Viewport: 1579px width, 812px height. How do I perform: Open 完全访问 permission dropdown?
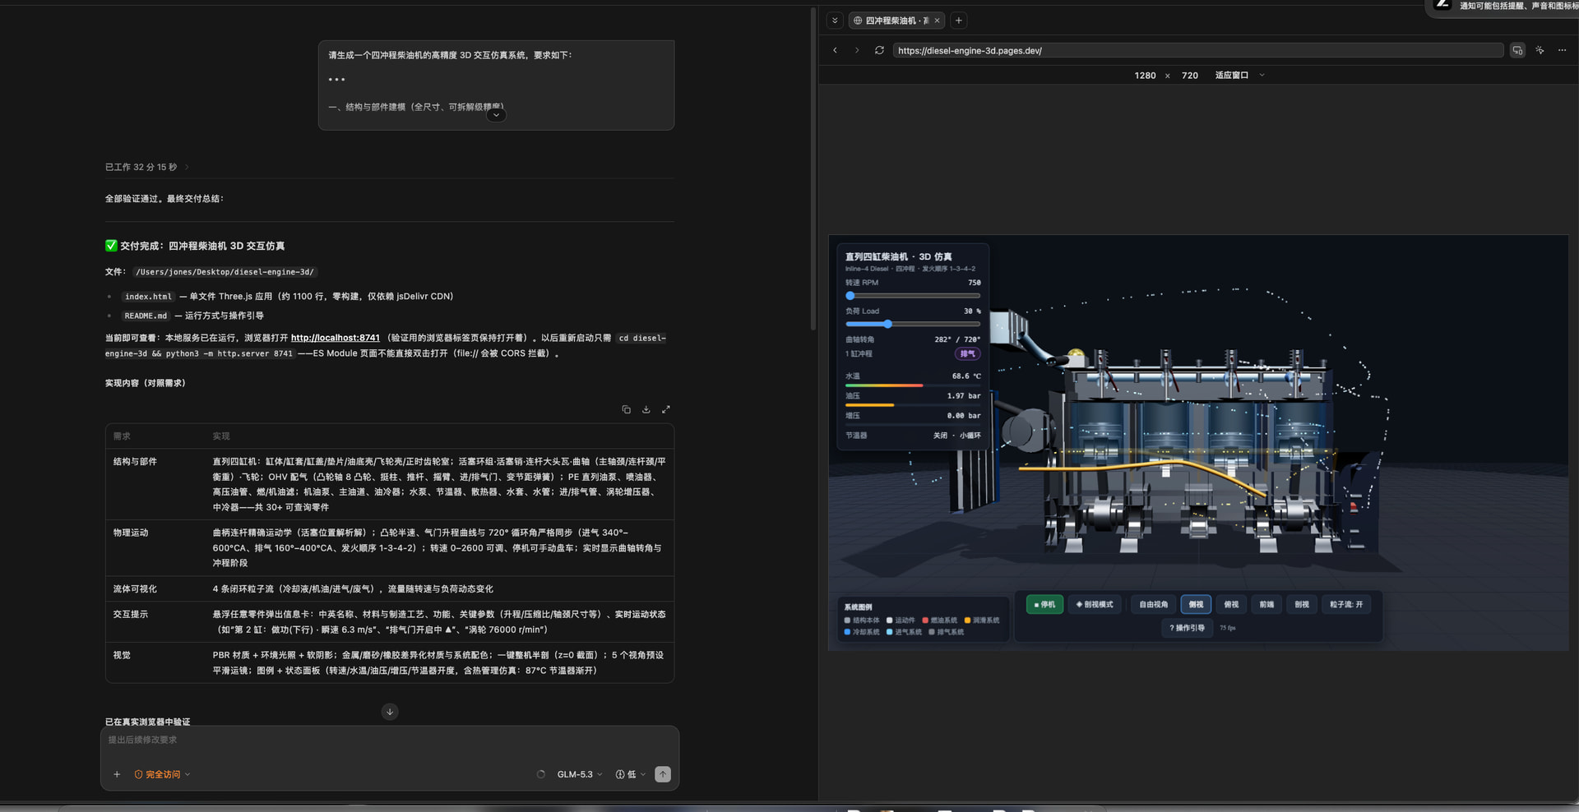162,774
